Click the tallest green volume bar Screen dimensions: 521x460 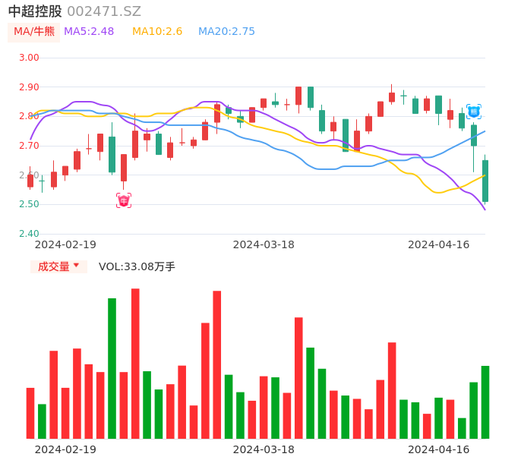112,368
